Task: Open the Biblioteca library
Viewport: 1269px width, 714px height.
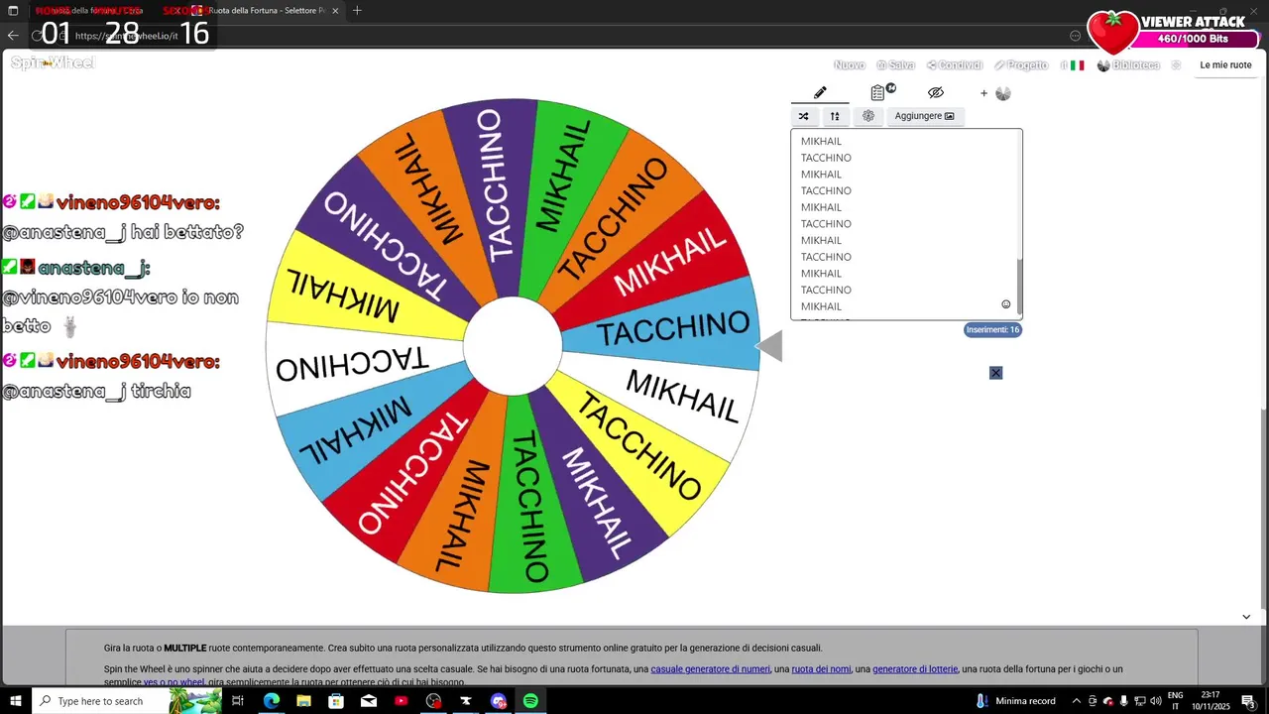Action: pos(1128,65)
